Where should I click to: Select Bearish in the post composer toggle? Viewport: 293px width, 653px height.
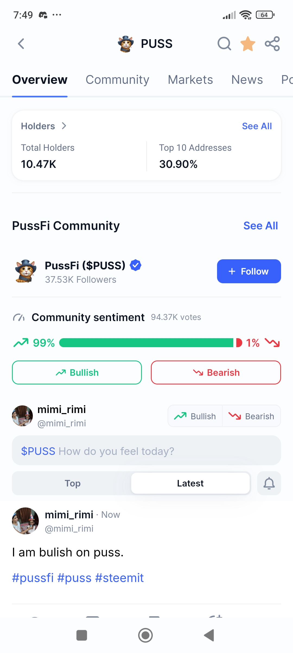[251, 416]
